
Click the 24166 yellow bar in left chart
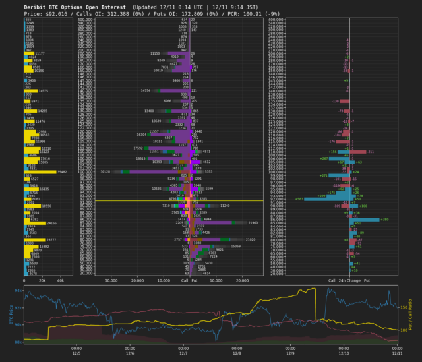[36, 223]
